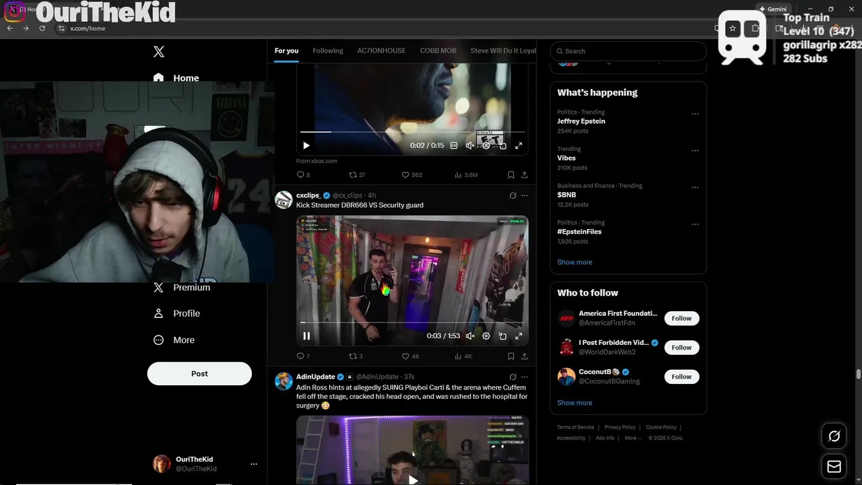Bookmark the Xbox post
Image resolution: width=862 pixels, height=485 pixels.
click(511, 174)
